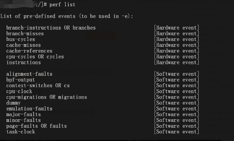The image size is (234, 141).
Task: Click the 'List of pre-defined events' header line
Action: (67, 16)
